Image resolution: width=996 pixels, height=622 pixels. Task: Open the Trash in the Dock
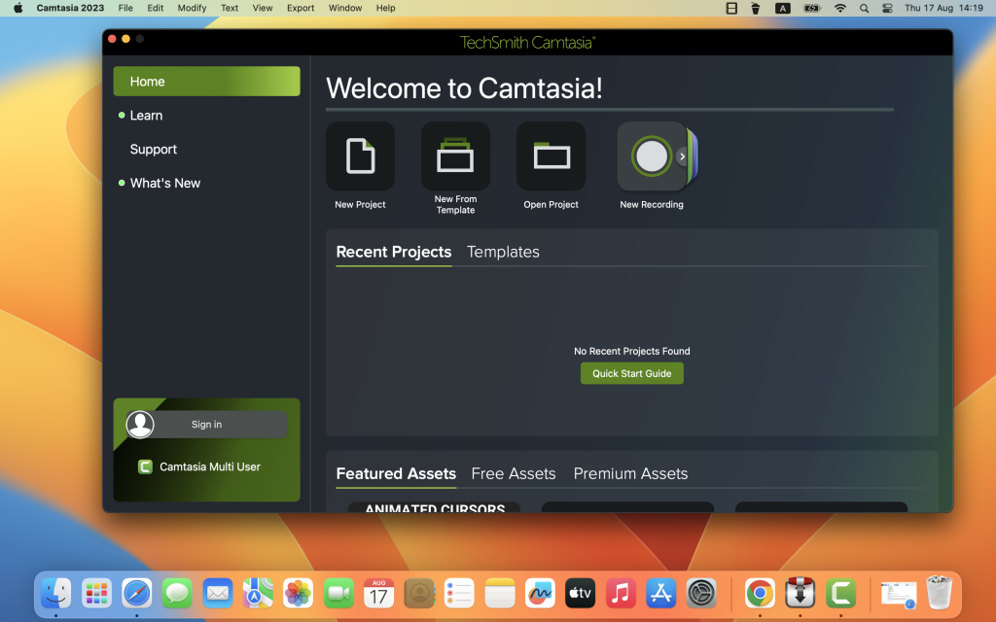pos(939,593)
